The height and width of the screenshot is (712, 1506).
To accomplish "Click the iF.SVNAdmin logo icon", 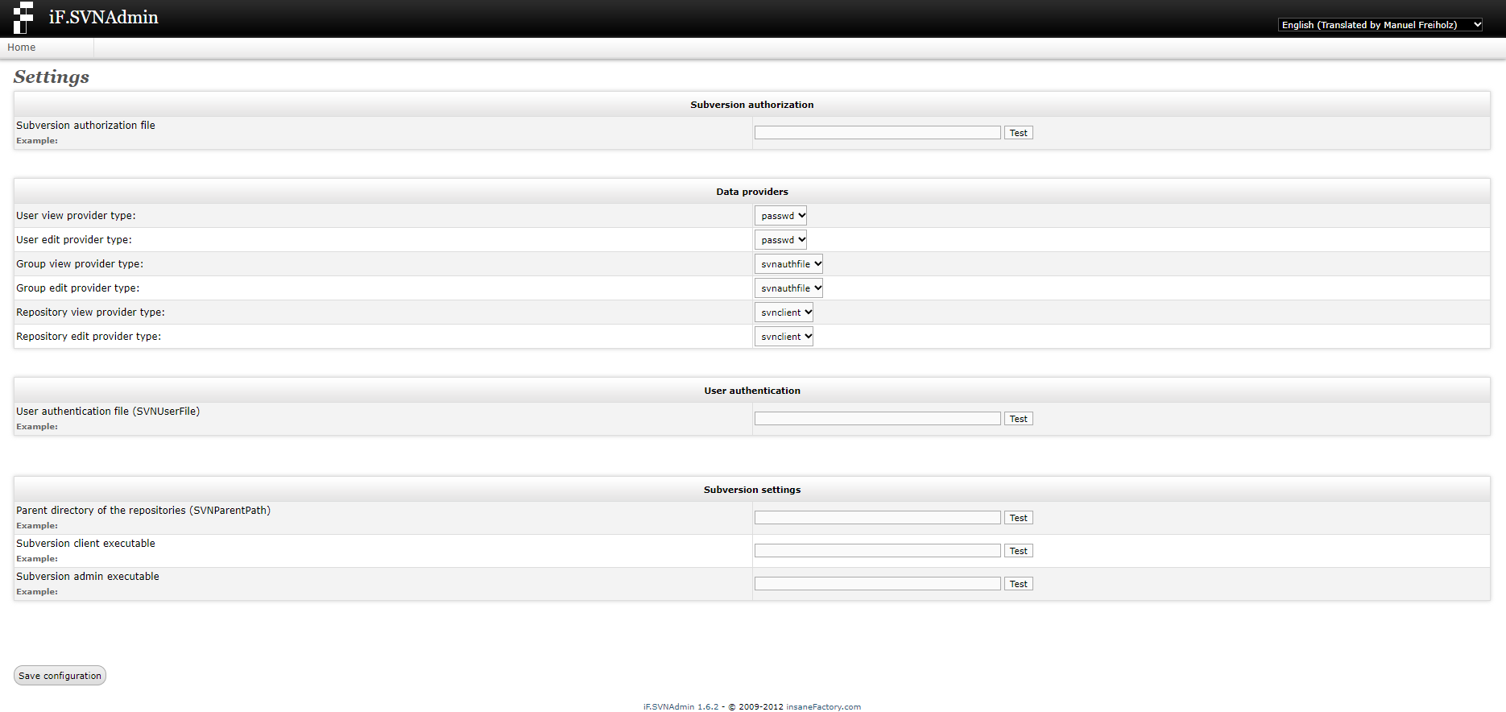I will point(23,18).
